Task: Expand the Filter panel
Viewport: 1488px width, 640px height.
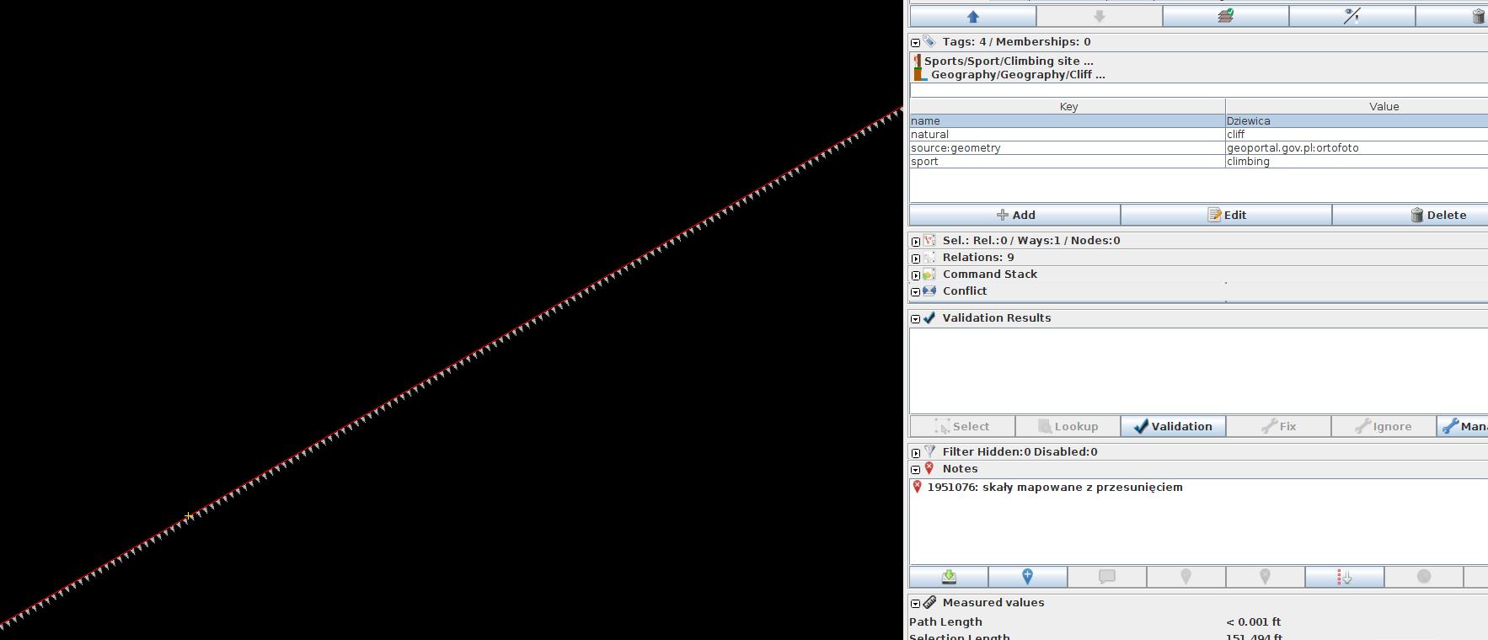Action: coord(916,453)
